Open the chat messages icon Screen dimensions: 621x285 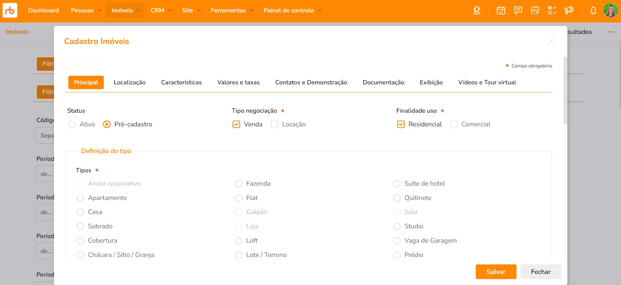coord(518,10)
